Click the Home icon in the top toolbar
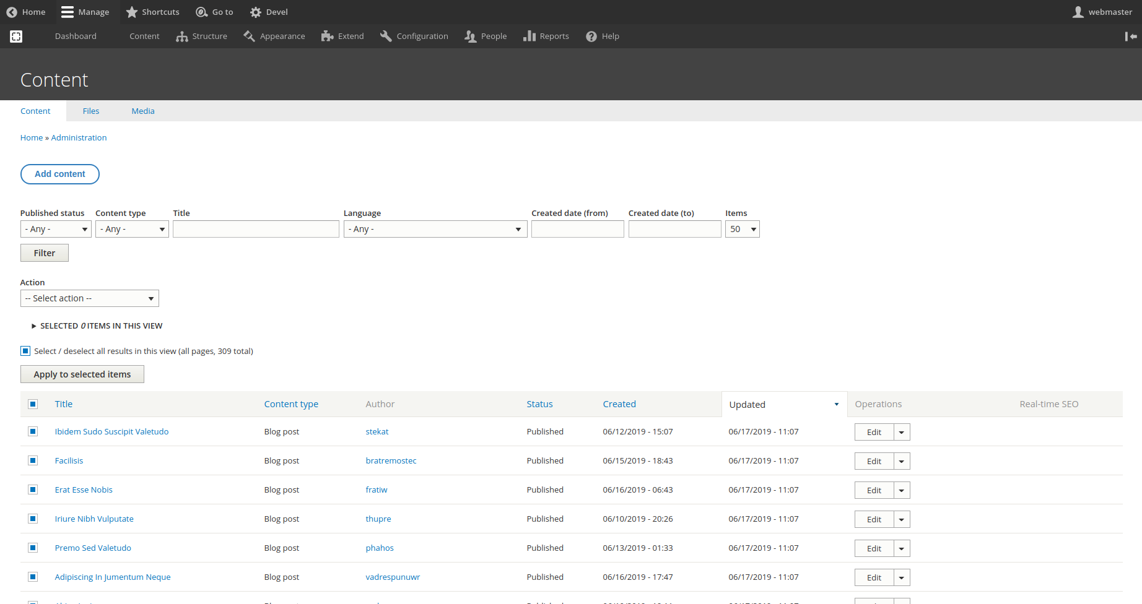Viewport: 1142px width, 604px height. pos(11,12)
